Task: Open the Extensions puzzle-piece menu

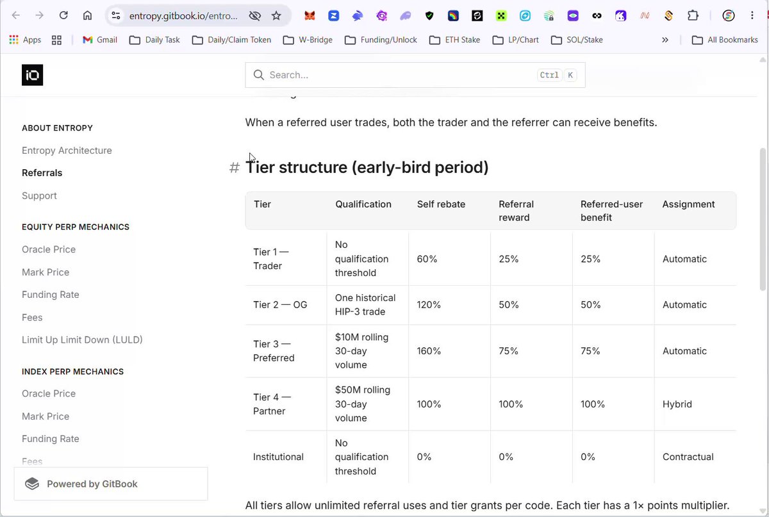Action: (693, 15)
